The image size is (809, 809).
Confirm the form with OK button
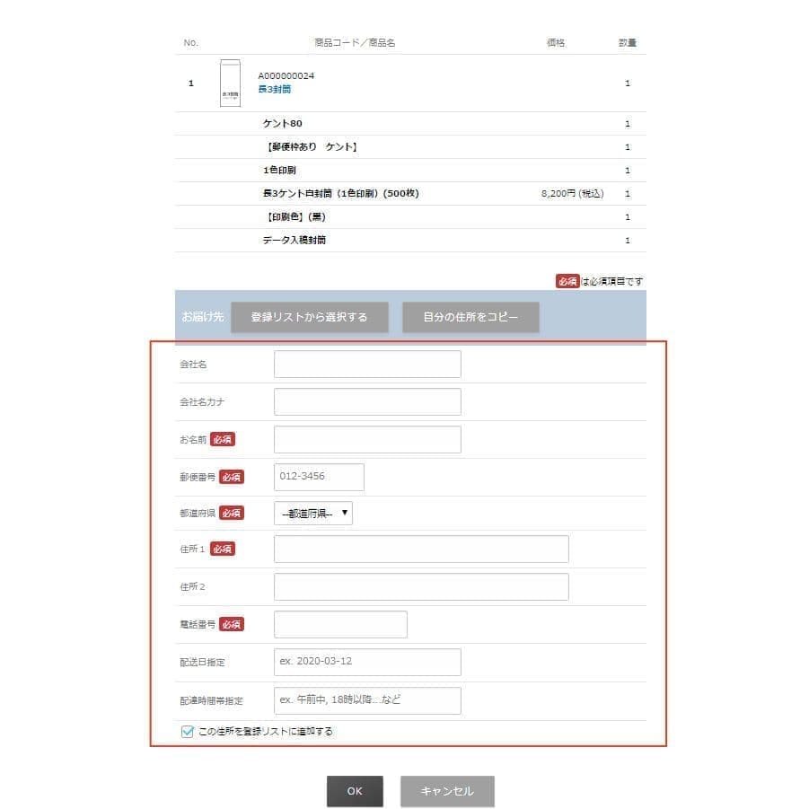coord(355,791)
